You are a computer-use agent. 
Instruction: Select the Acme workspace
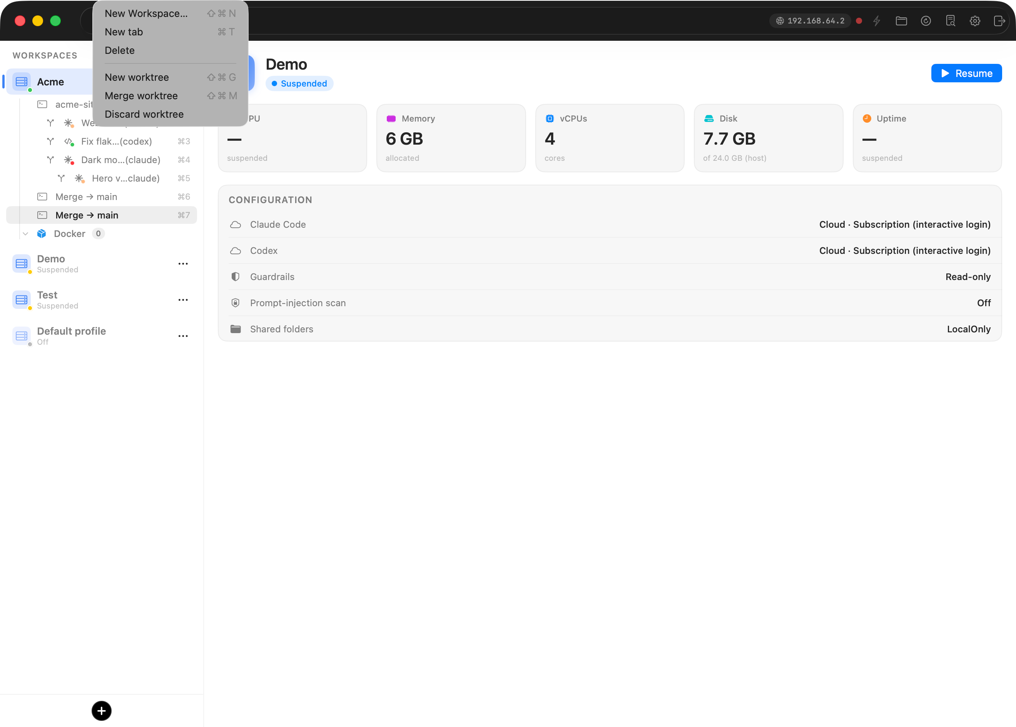tap(50, 82)
